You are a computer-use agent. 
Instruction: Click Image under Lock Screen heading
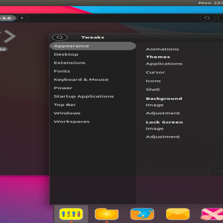pos(154,129)
